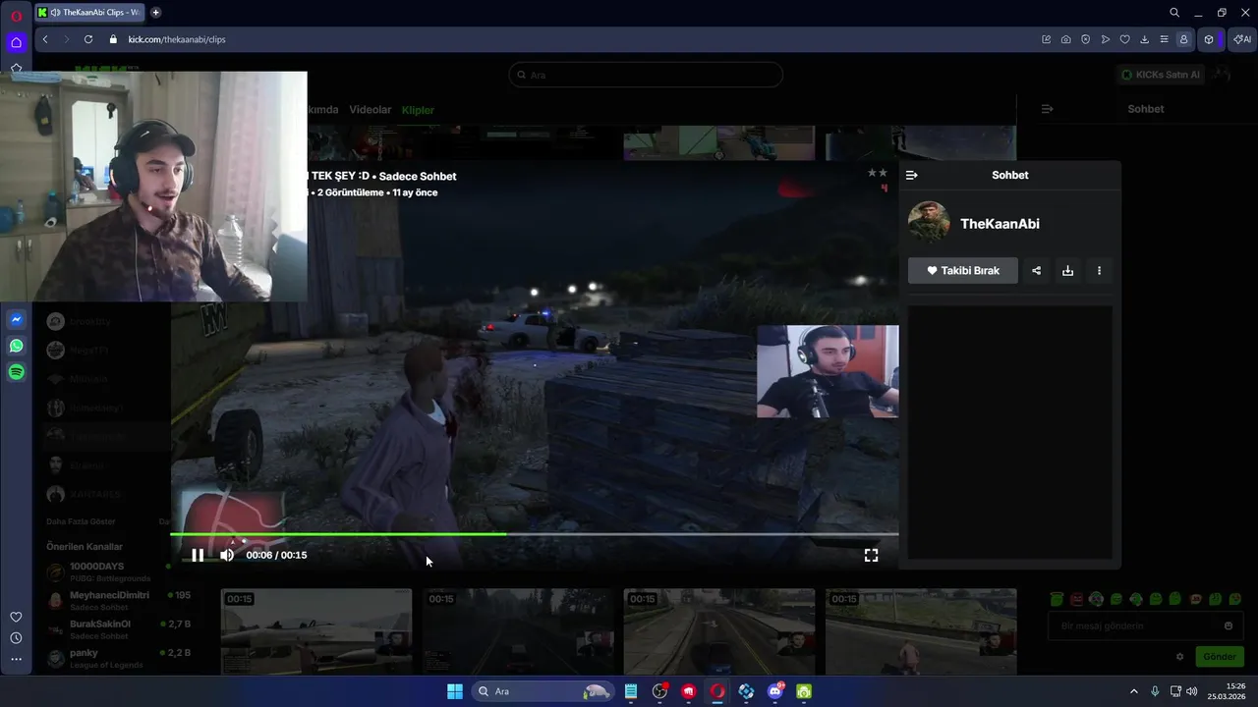The width and height of the screenshot is (1258, 707).
Task: Open Opera My Flow send icon
Action: pos(1106,39)
